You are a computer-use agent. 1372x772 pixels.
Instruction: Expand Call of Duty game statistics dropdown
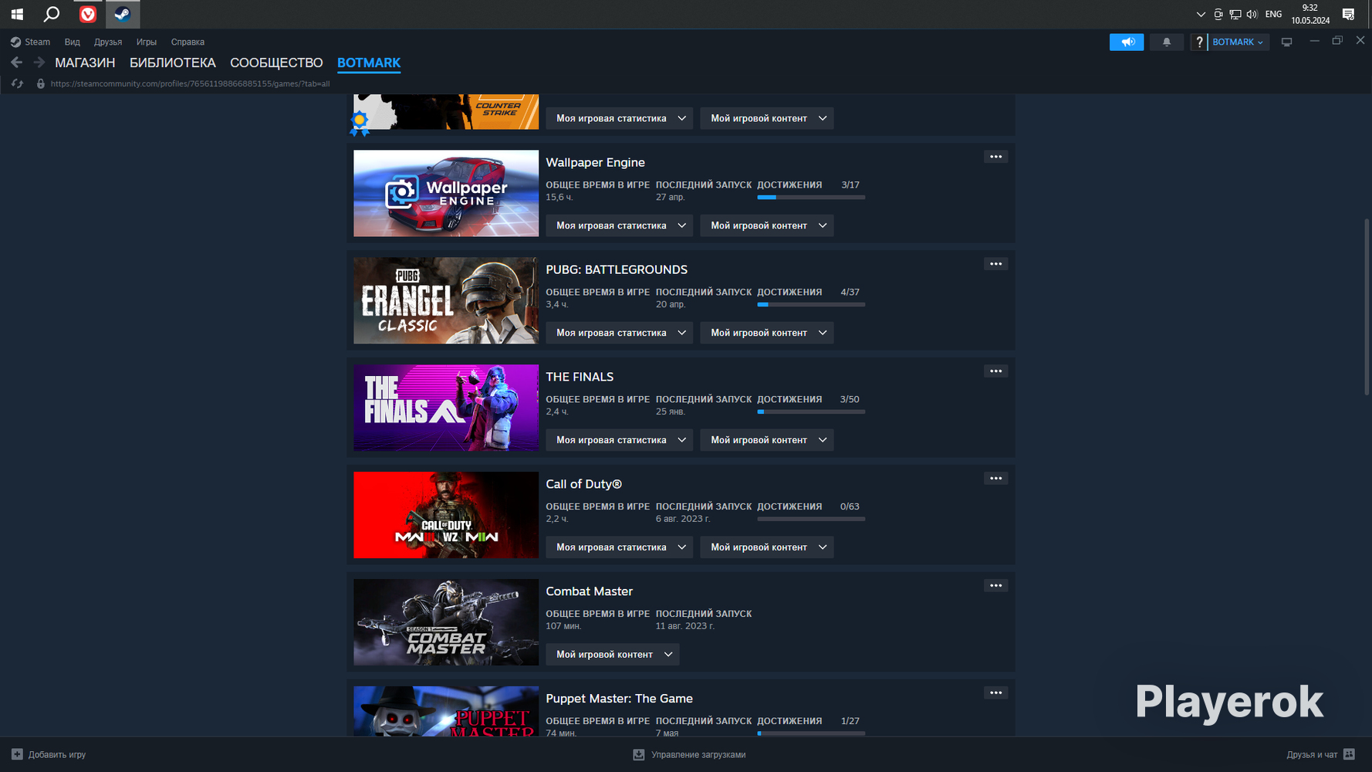[620, 547]
